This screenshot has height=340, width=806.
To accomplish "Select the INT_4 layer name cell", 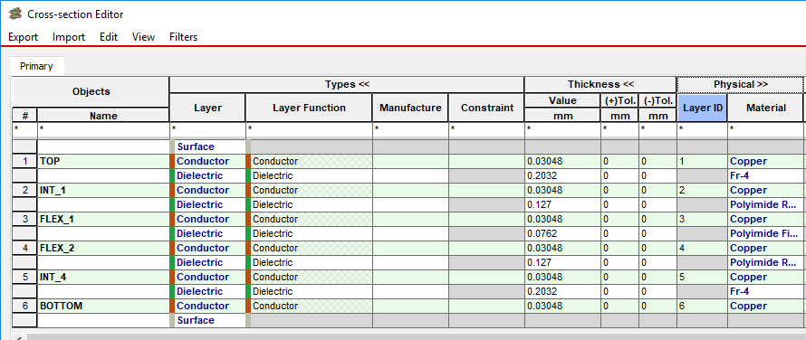I will click(103, 277).
